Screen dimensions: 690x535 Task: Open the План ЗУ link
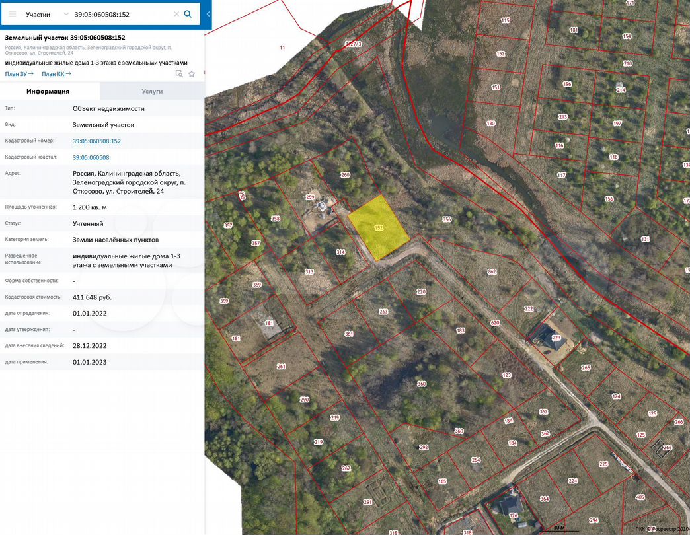[x=19, y=74]
